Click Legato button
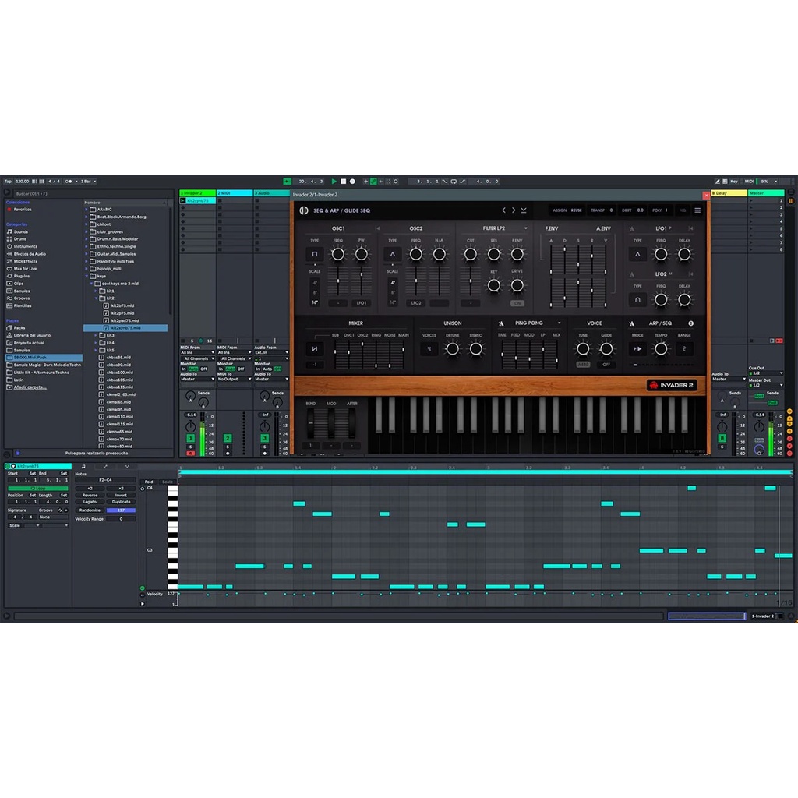 (90, 501)
